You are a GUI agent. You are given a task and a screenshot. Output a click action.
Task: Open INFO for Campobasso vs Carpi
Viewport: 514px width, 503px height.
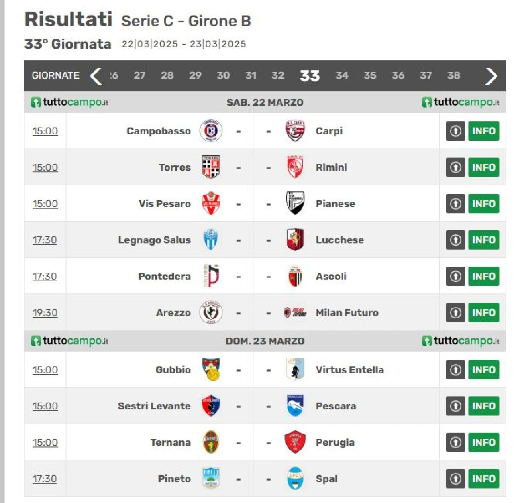pyautogui.click(x=483, y=131)
